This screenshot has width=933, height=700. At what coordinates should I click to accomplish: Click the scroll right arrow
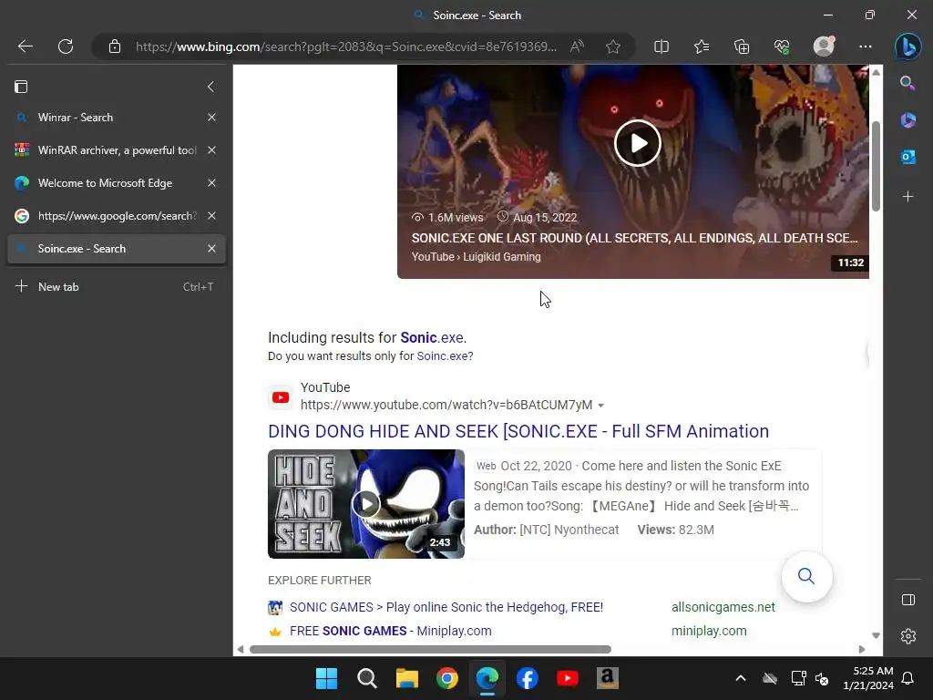pyautogui.click(x=862, y=649)
